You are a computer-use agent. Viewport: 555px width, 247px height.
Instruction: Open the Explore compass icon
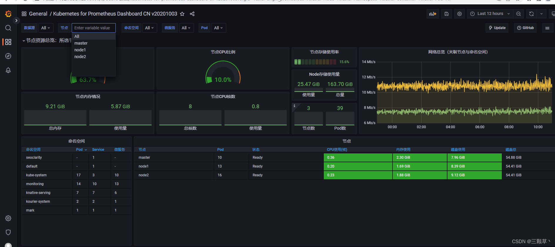click(8, 56)
